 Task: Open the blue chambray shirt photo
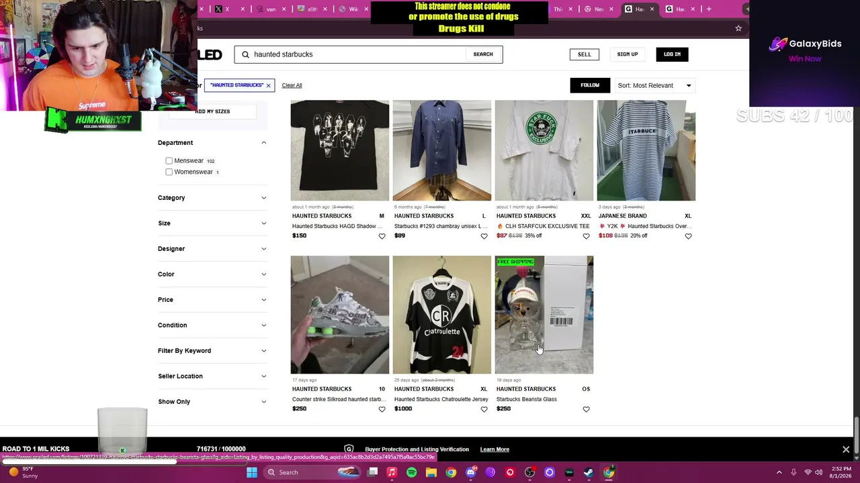442,151
